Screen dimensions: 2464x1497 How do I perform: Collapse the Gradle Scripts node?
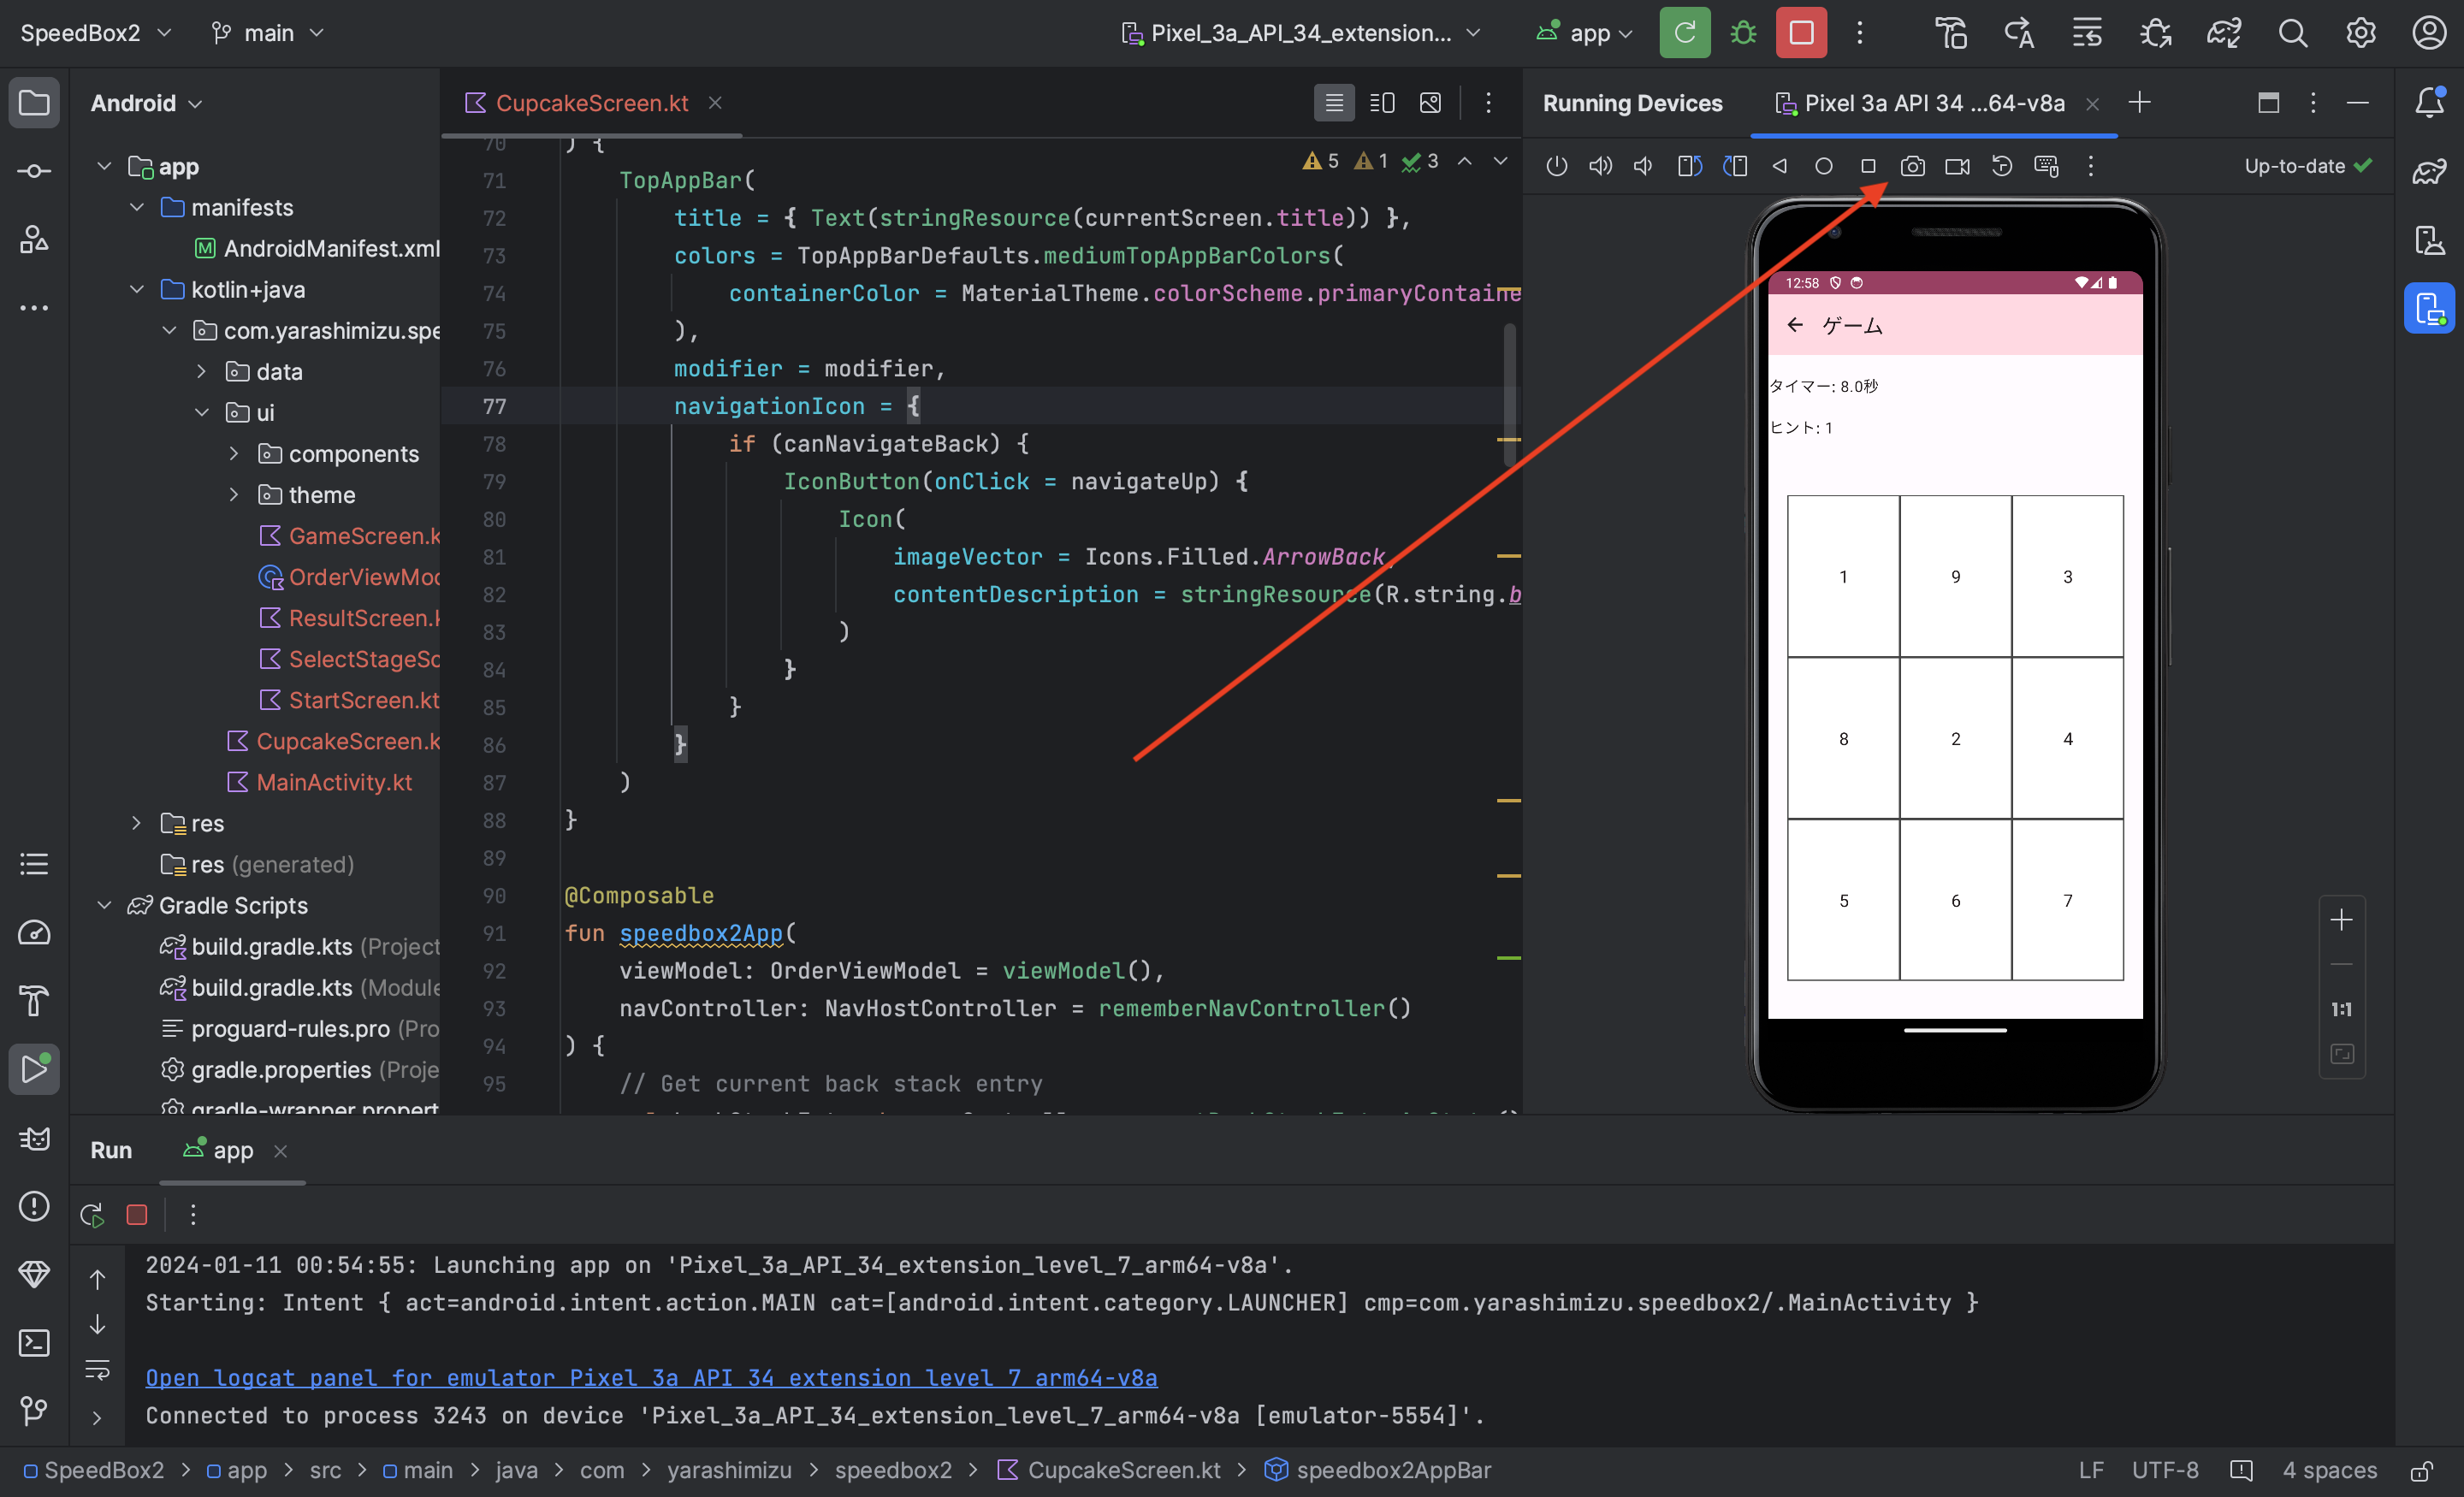pos(104,905)
